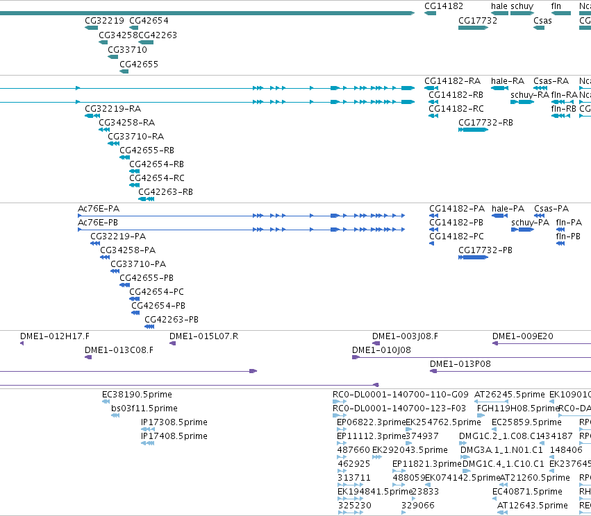
Task: Select transcript CG42263-RB
Action: (165, 192)
